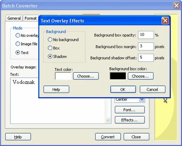Click the Close button in Batch Convertor
Screen dimensions: 182x146
click(x=136, y=137)
